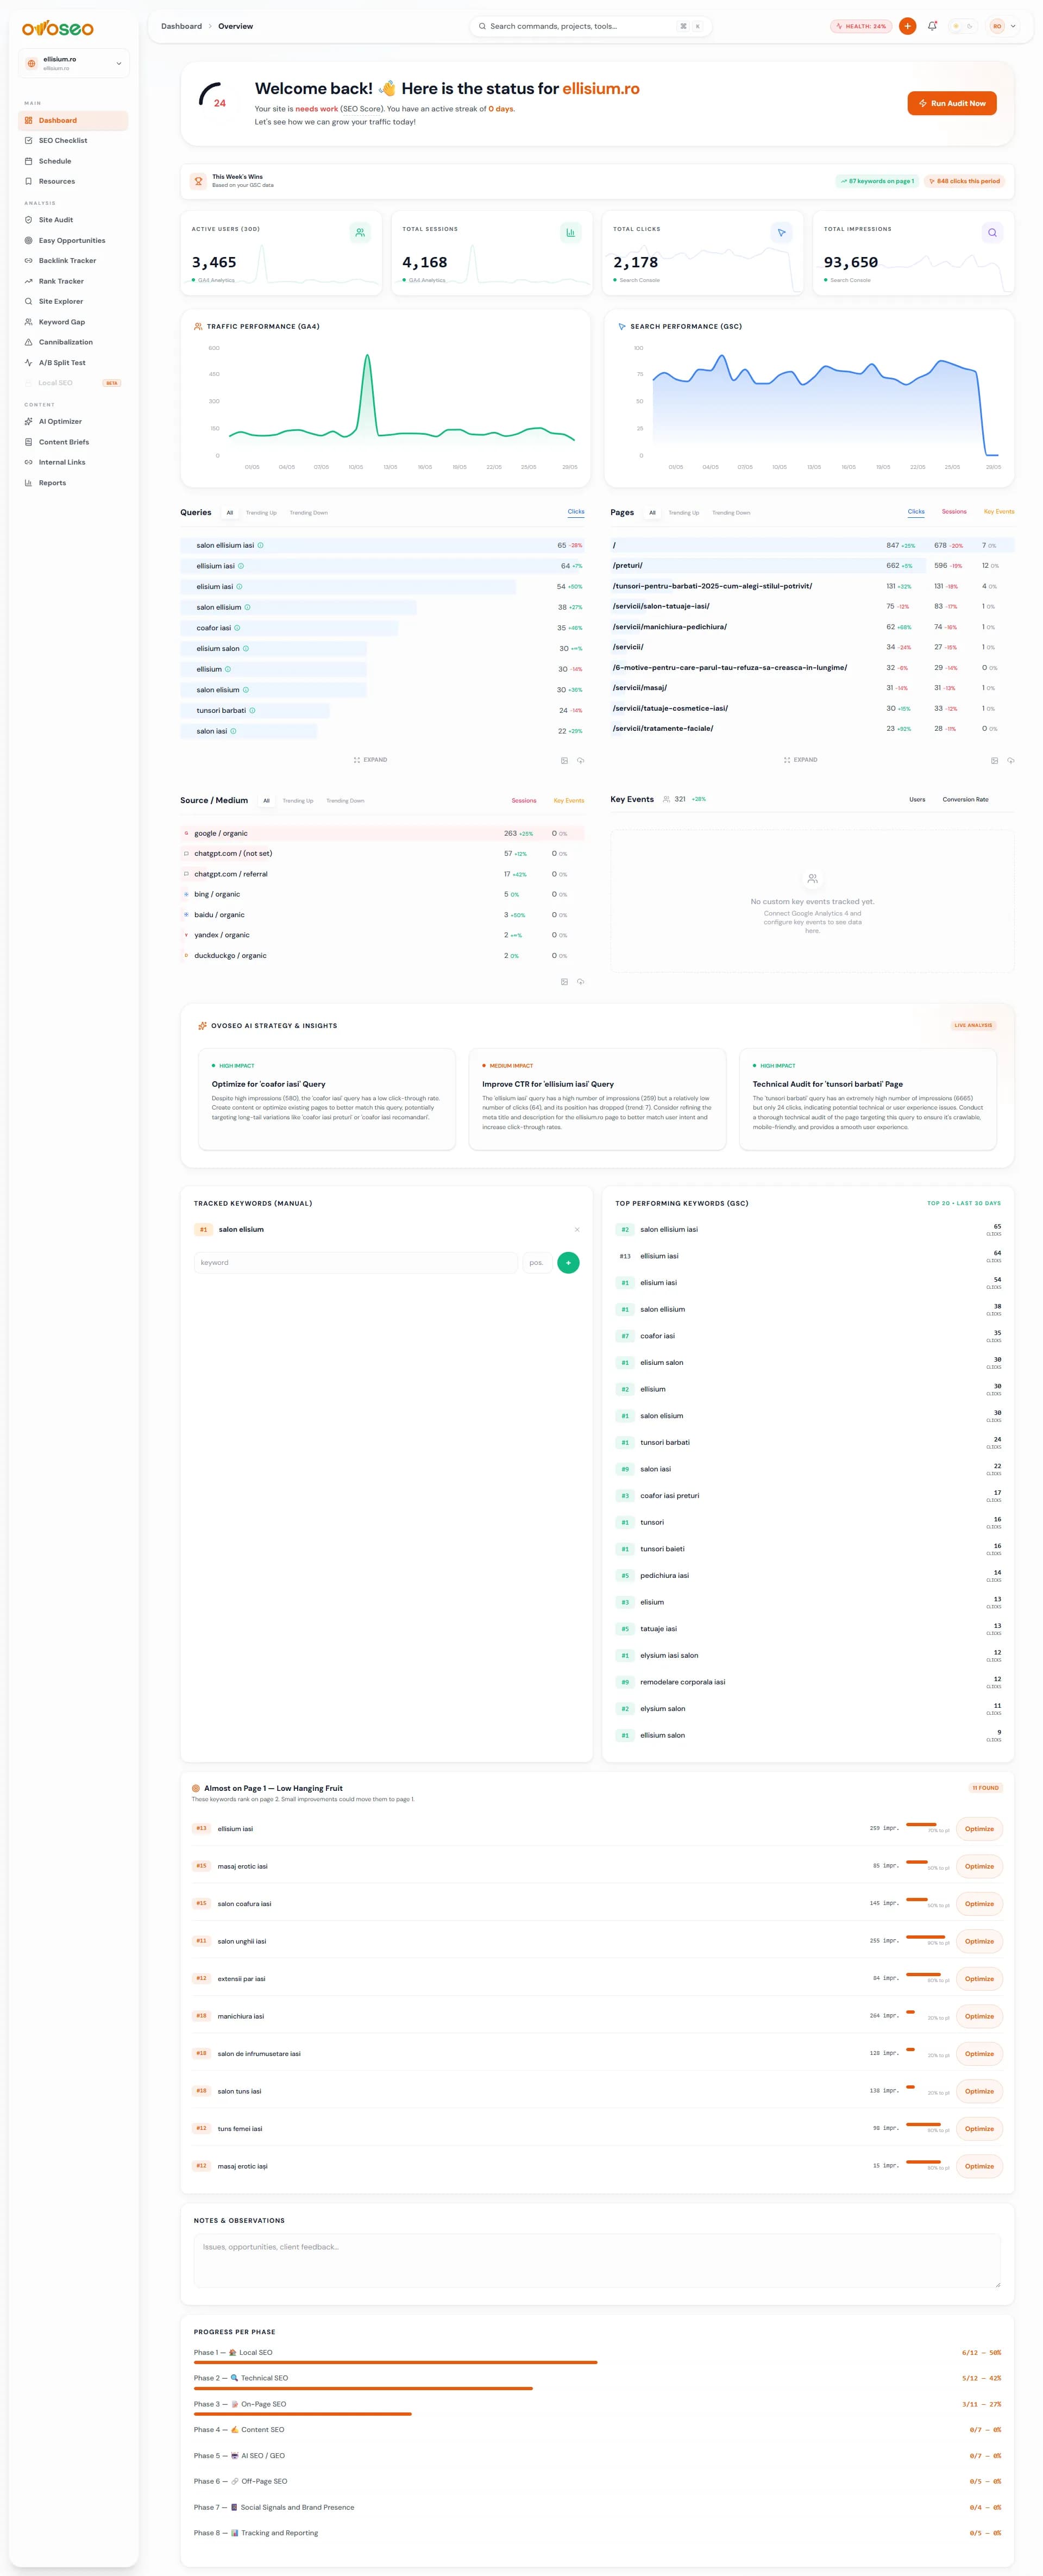1043x2576 pixels.
Task: Open notifications bell
Action: [x=932, y=26]
